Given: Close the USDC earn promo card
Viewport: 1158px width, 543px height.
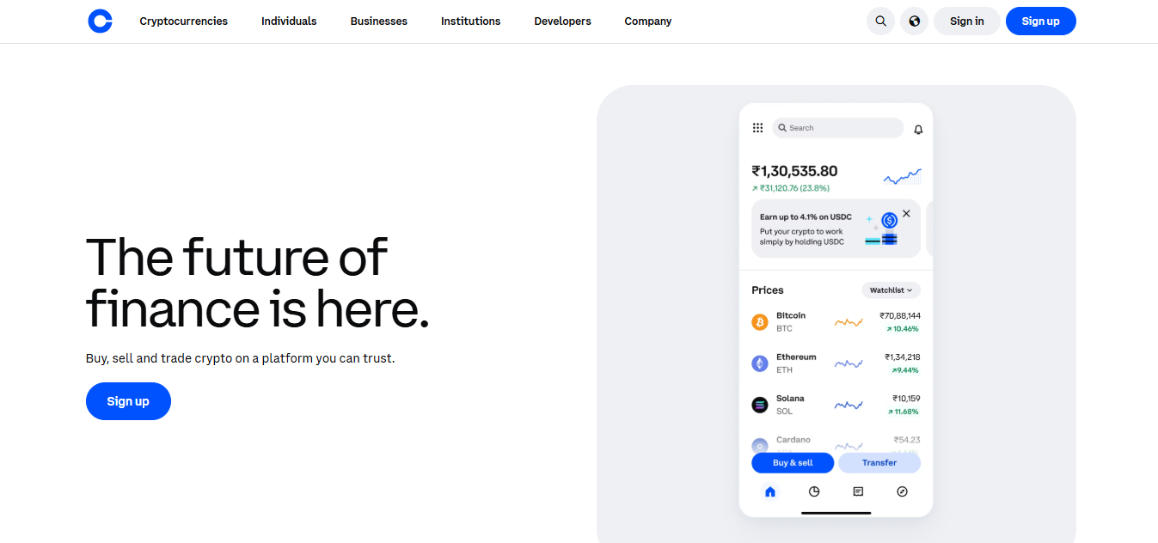Looking at the screenshot, I should point(906,214).
